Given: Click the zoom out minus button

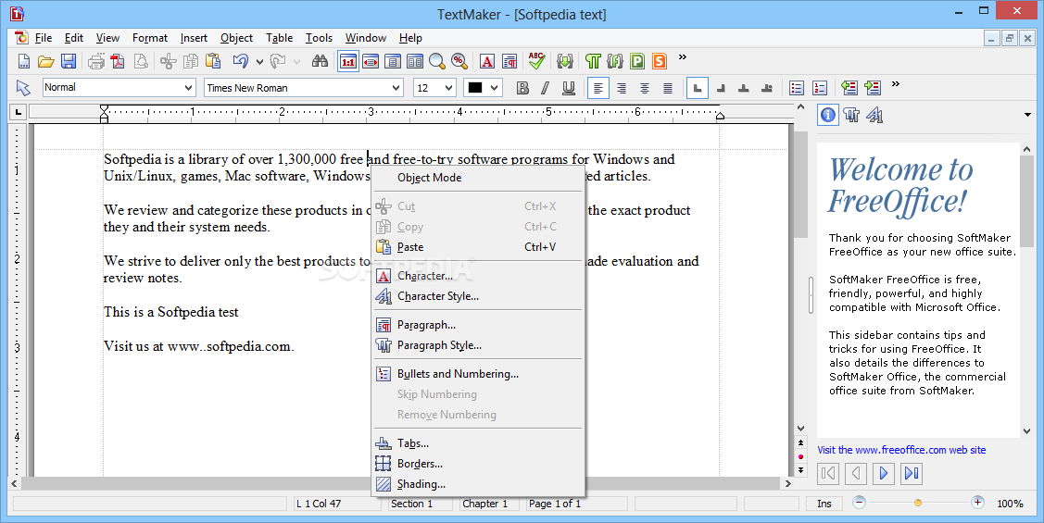Looking at the screenshot, I should [859, 503].
